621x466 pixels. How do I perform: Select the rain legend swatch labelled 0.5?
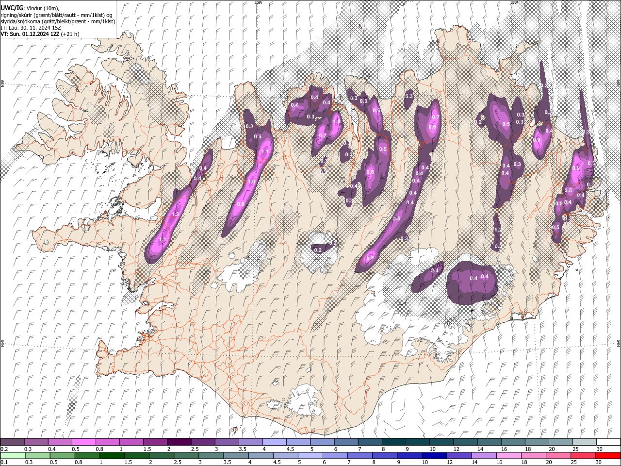63,455
